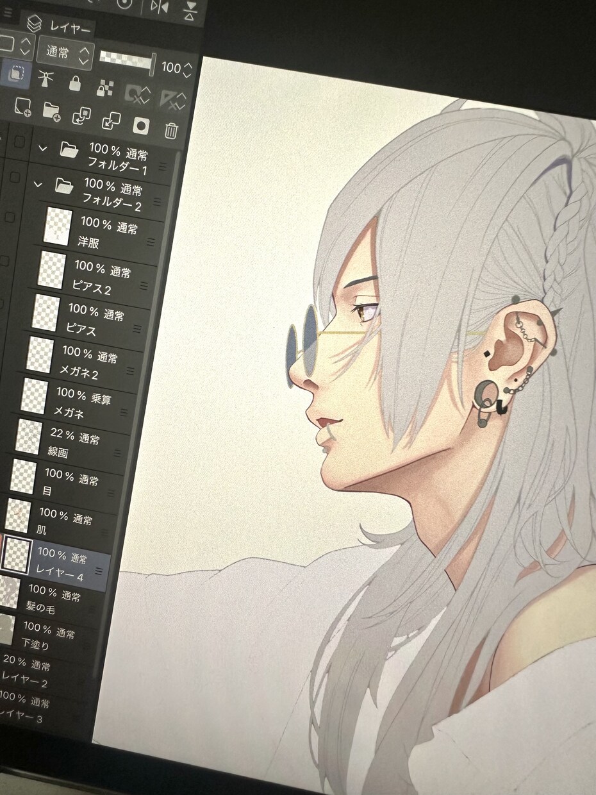Image resolution: width=596 pixels, height=795 pixels.
Task: Collapse フォルダー 2 with its chevron
Action: point(38,185)
